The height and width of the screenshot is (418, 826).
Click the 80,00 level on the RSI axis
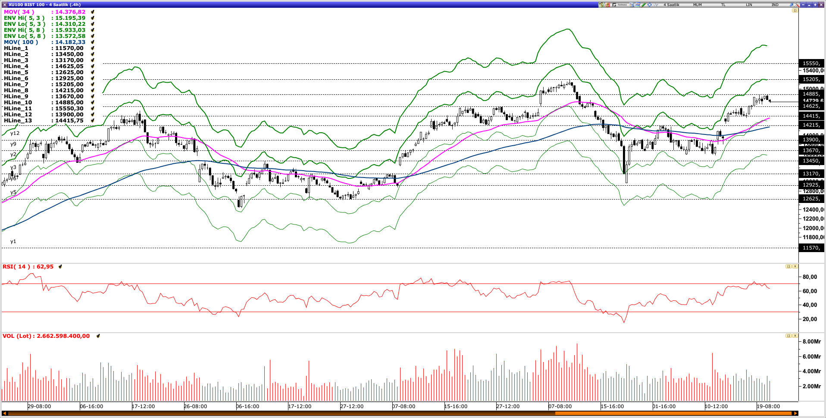coord(810,277)
